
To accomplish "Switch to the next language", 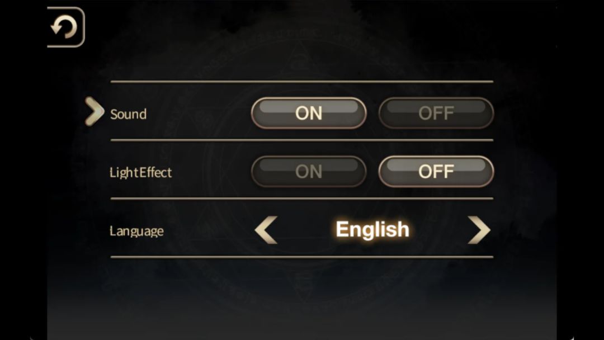I will 479,230.
